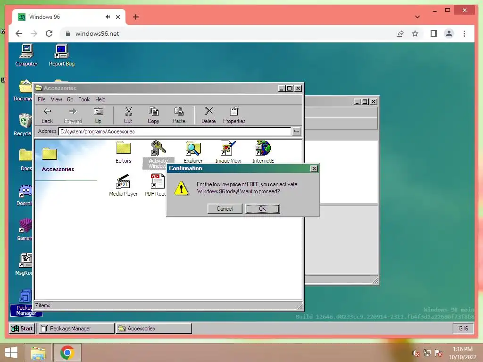Open the host Windows Start button
This screenshot has width=483, height=362.
11,353
